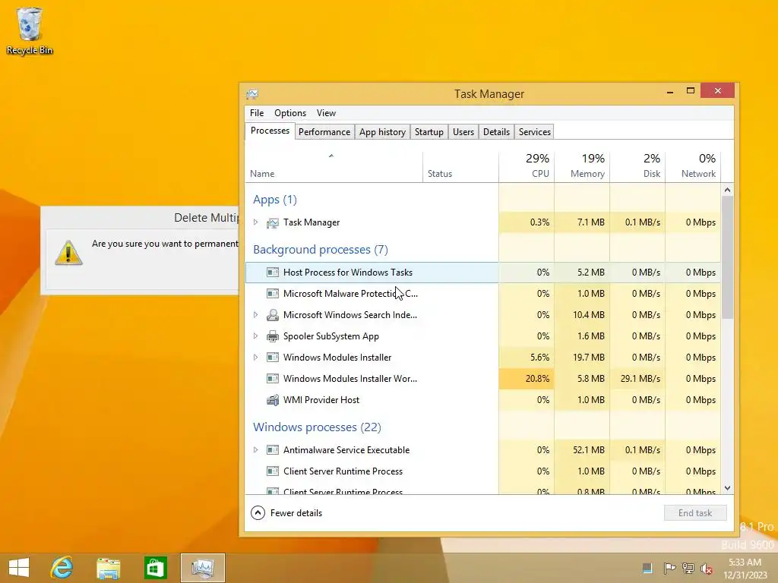The height and width of the screenshot is (583, 778).
Task: Click the 29.1 MB/s disk value
Action: point(640,379)
